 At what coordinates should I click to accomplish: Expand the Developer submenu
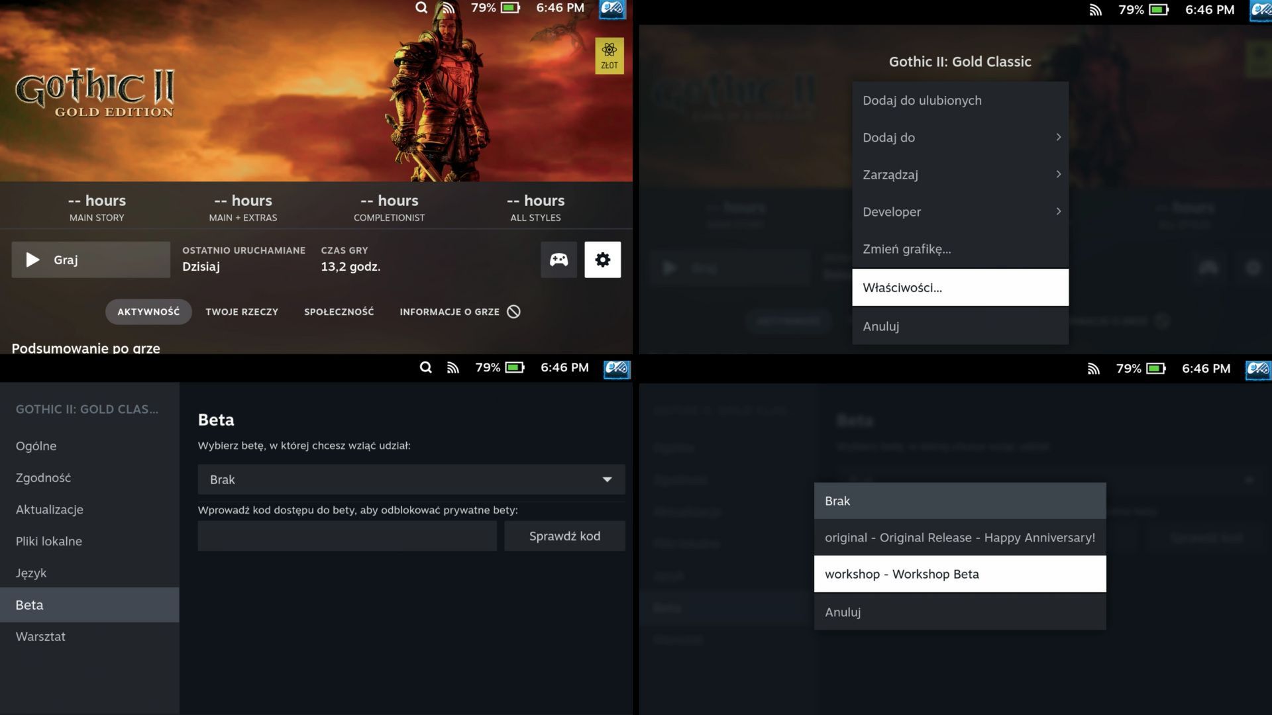(x=959, y=212)
